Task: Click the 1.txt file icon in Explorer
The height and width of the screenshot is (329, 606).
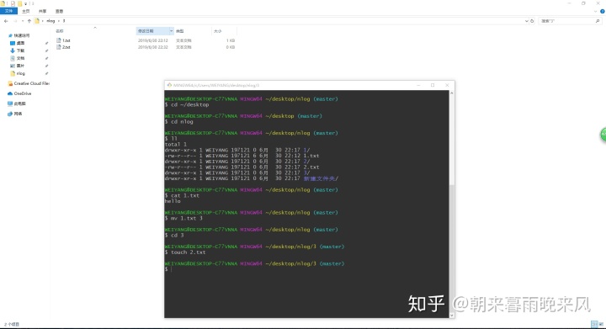Action: pos(59,40)
